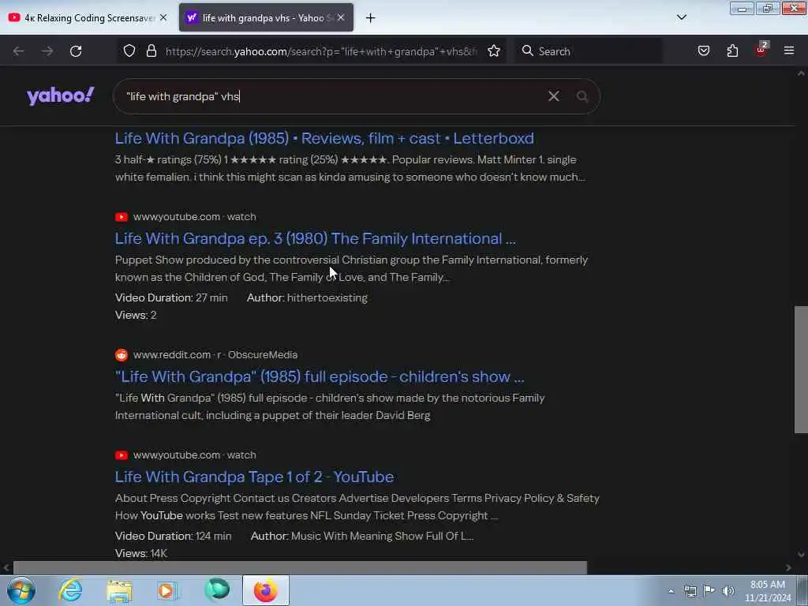
Task: Click Video Duration: 124 min text
Action: (173, 536)
